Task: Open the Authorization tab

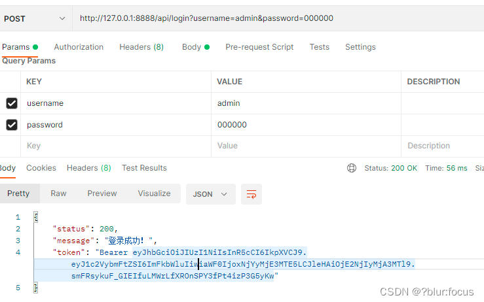Action: tap(79, 47)
